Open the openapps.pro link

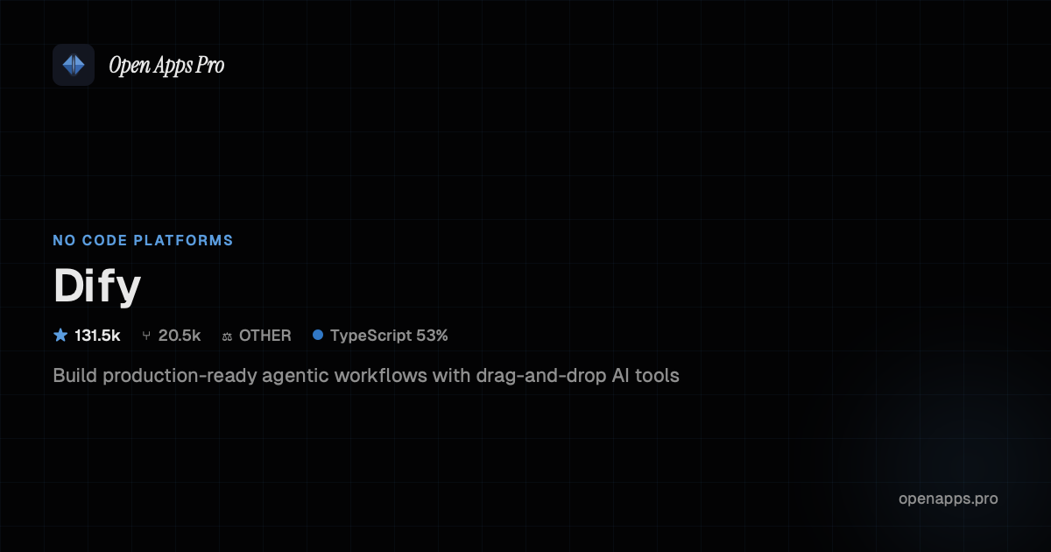click(949, 499)
